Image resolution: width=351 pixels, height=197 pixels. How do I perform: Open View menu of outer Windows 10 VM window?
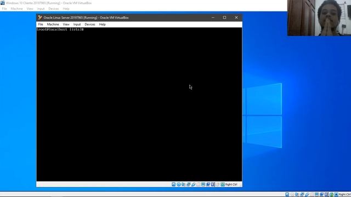click(30, 9)
